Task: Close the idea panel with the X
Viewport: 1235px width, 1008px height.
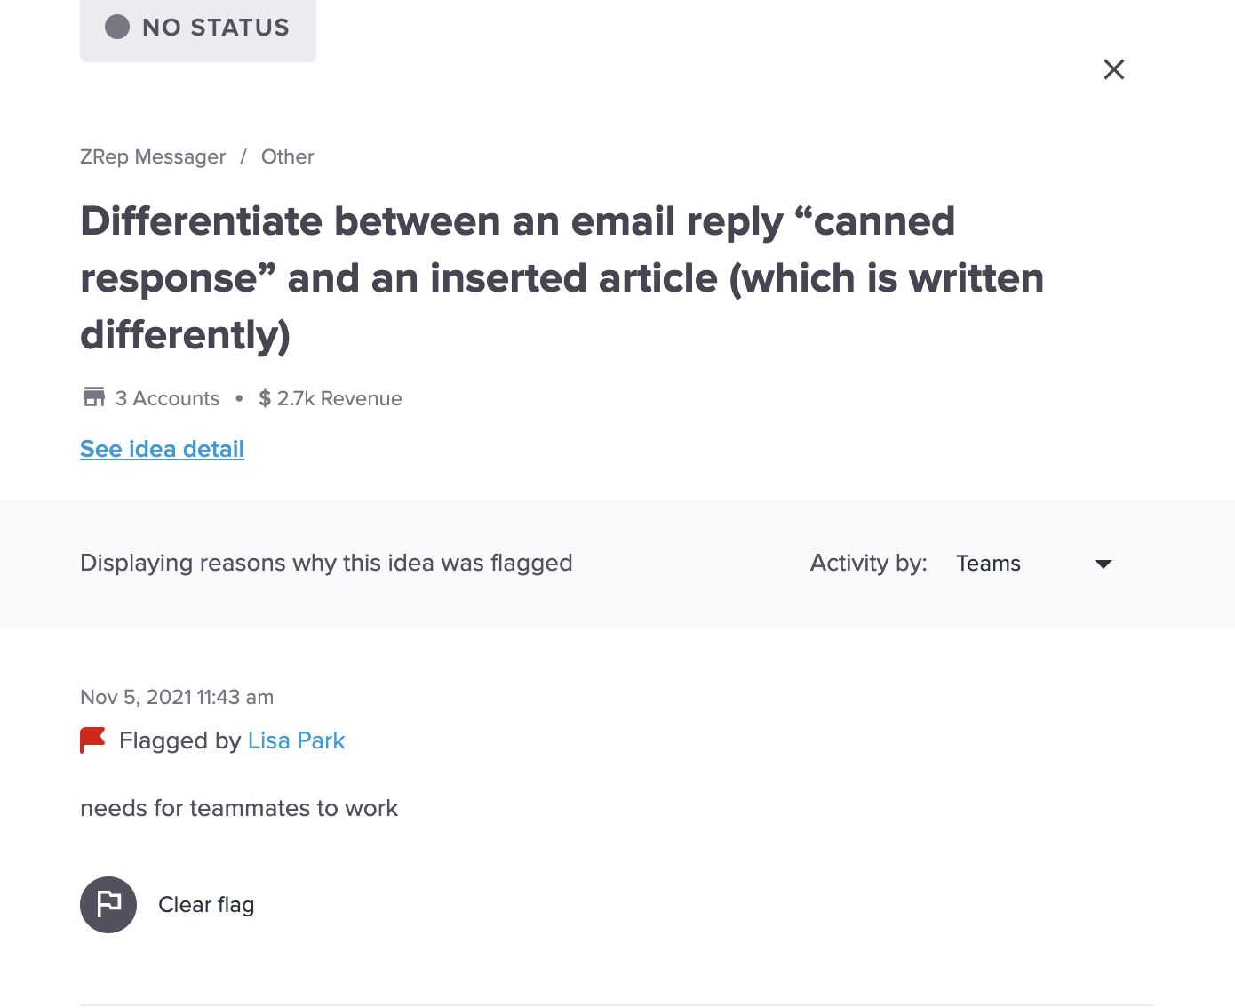Action: pyautogui.click(x=1113, y=69)
